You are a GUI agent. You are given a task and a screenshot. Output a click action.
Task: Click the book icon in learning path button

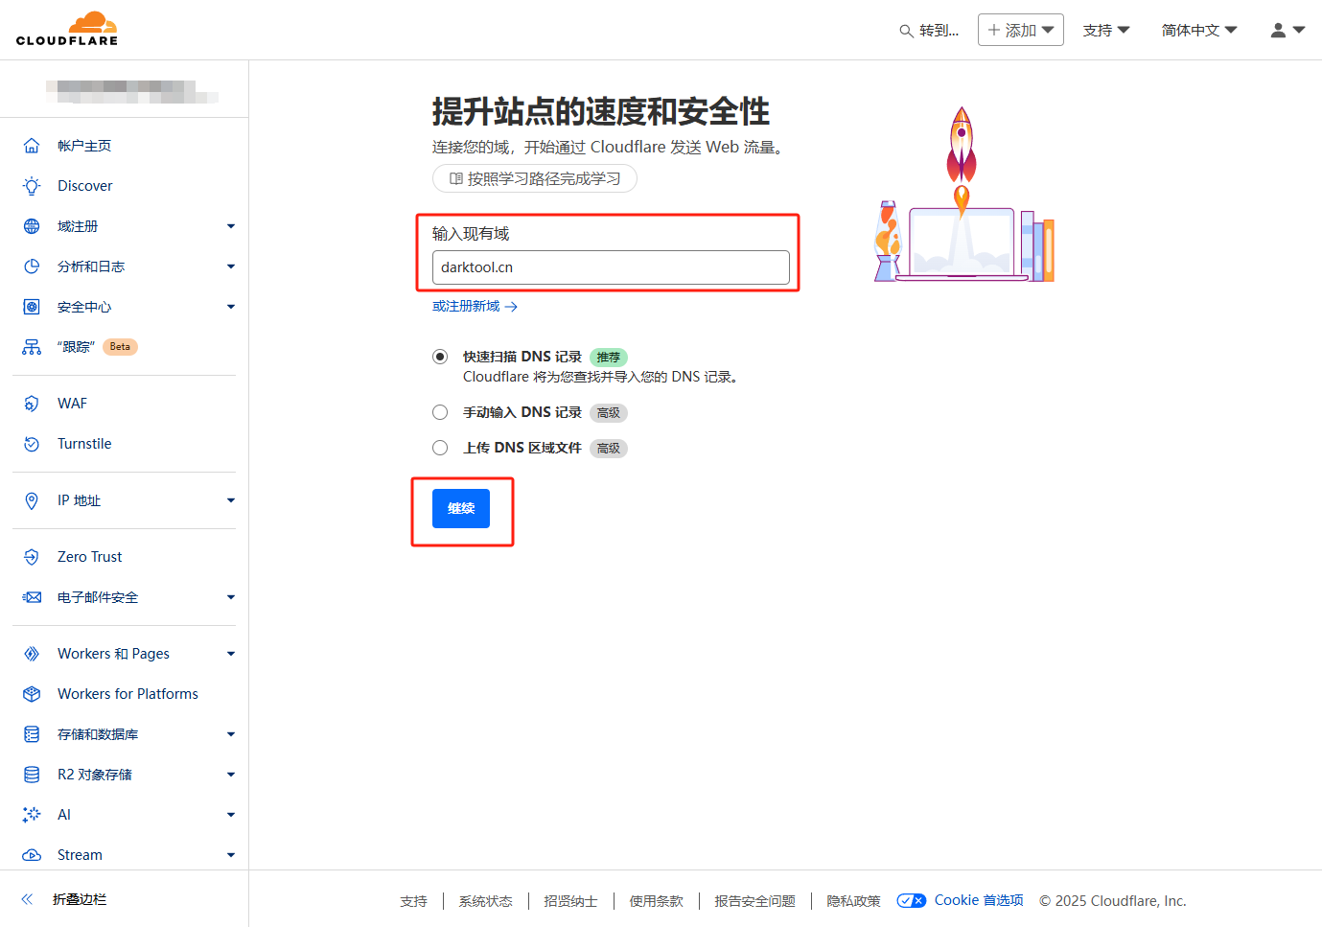pyautogui.click(x=456, y=179)
